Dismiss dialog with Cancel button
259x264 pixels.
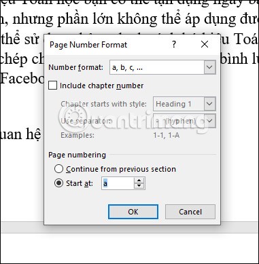pyautogui.click(x=190, y=212)
